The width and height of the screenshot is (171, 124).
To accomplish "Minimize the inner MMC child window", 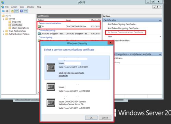I will (154, 7).
